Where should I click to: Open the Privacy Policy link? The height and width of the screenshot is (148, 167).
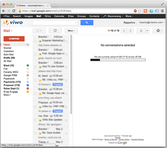(124, 140)
